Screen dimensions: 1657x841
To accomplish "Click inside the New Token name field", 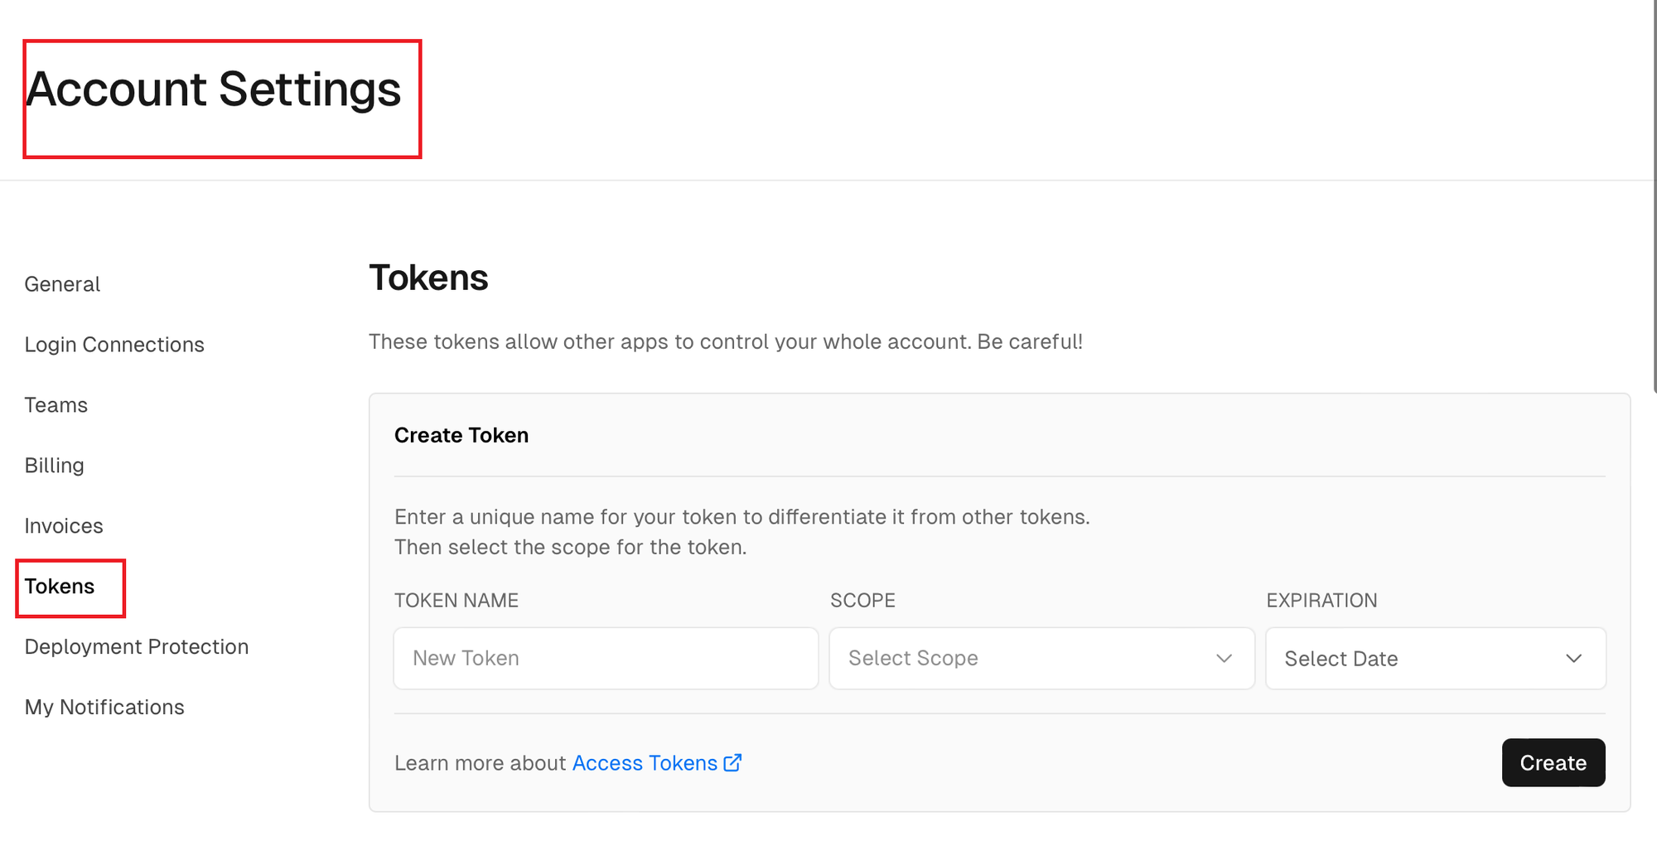I will point(606,658).
